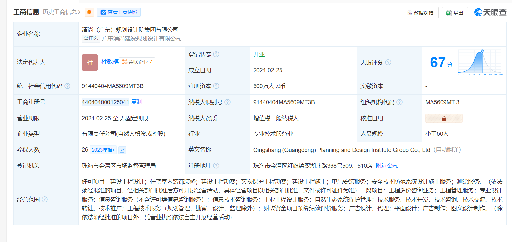Click help icon next to 登记状态
This screenshot has height=242, width=512.
pyautogui.click(x=216, y=54)
